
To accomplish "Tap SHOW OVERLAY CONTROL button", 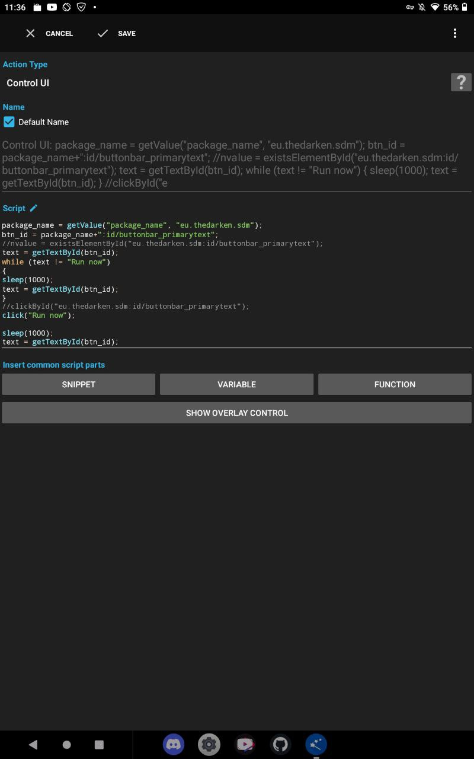I will (237, 413).
